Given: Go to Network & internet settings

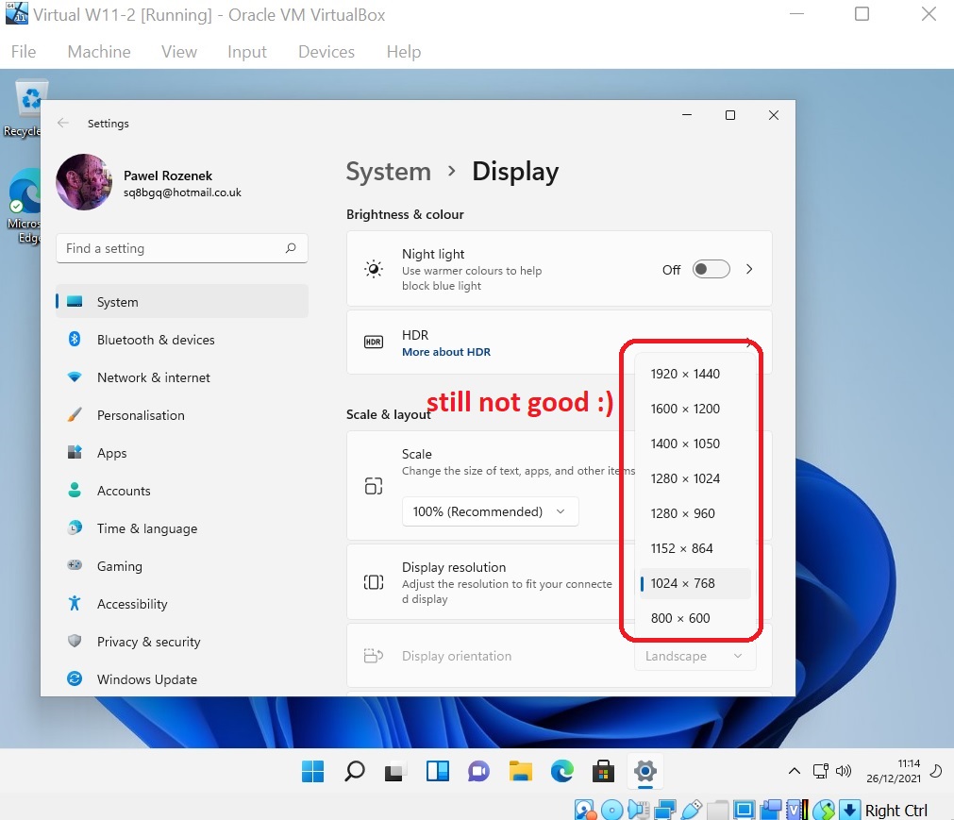Looking at the screenshot, I should click(x=182, y=377).
